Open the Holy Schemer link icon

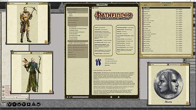(143, 25)
